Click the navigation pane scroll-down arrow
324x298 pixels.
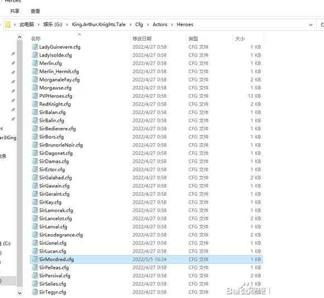(20, 293)
